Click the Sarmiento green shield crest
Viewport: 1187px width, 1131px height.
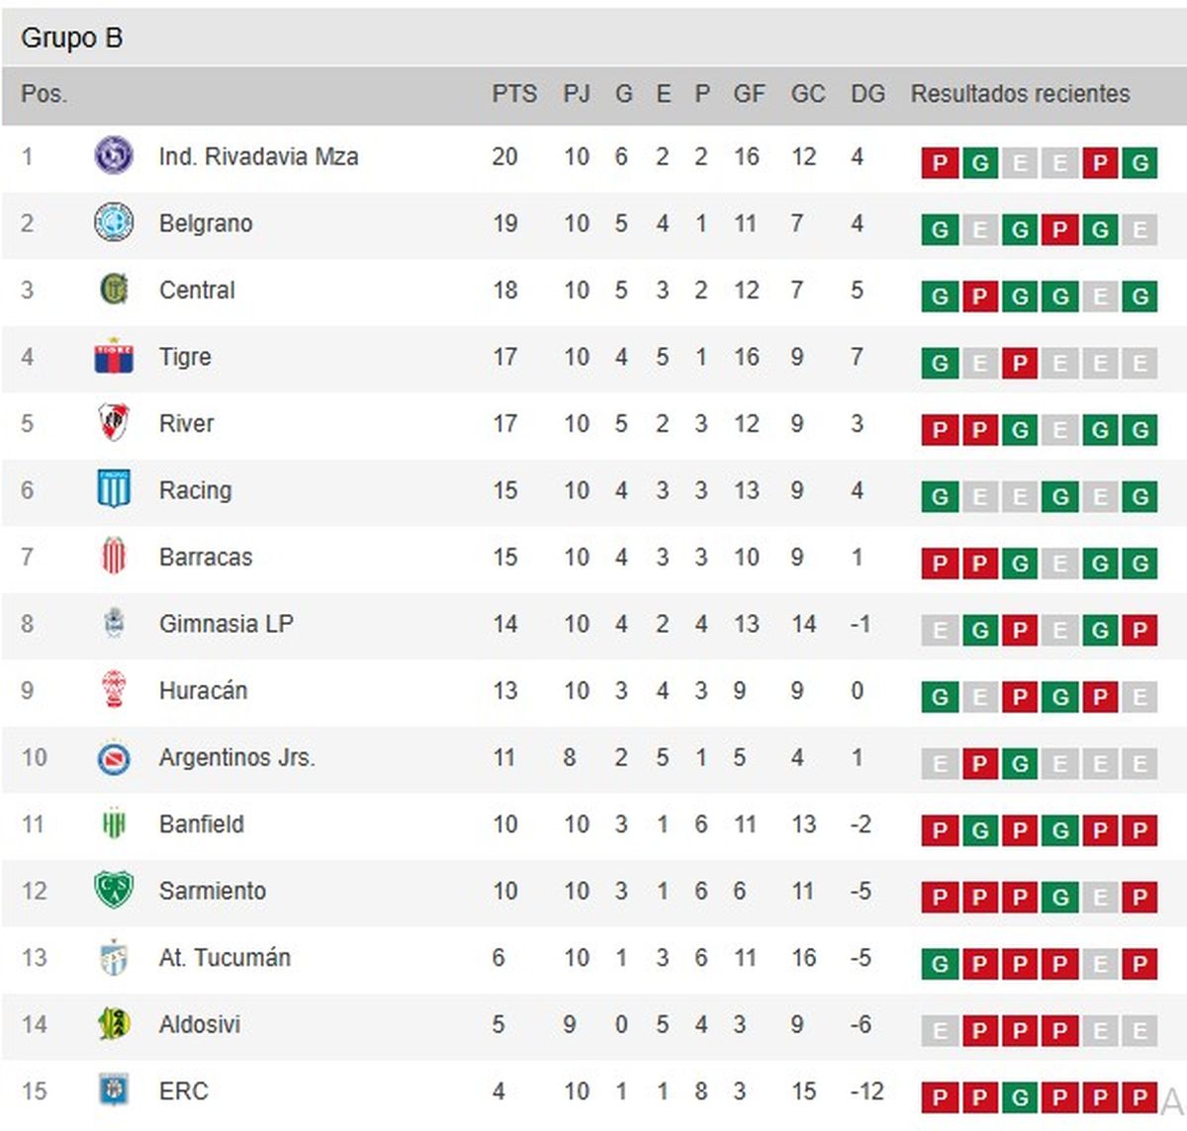coord(114,890)
